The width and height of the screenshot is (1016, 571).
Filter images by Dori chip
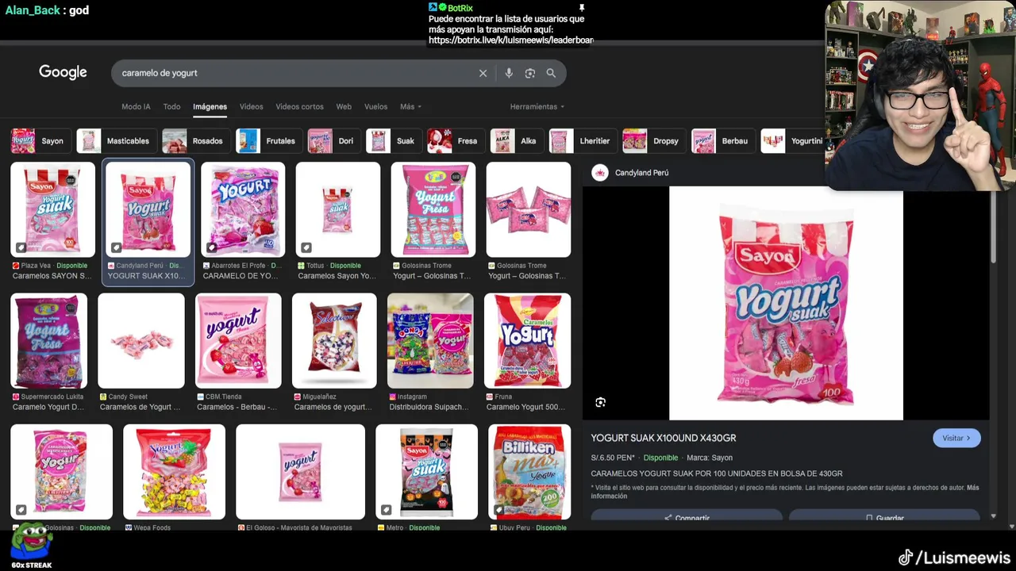334,141
